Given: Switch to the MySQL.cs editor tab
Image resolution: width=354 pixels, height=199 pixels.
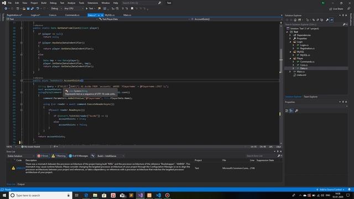Looking at the screenshot, I should (x=110, y=15).
